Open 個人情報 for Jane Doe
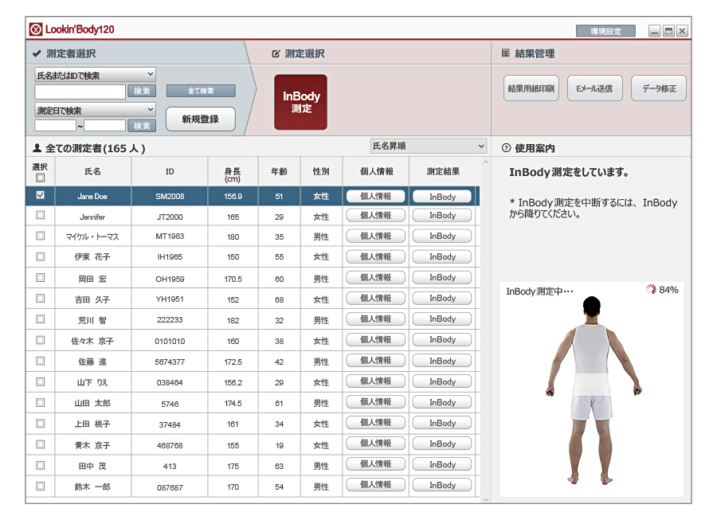Viewport: 717px width, 520px height. [376, 197]
